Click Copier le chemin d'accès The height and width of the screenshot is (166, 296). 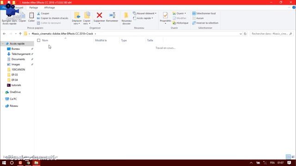coord(52,18)
